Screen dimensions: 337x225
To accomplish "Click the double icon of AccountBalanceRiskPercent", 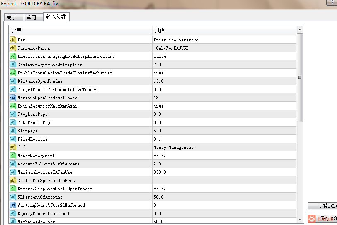I will (13, 164).
